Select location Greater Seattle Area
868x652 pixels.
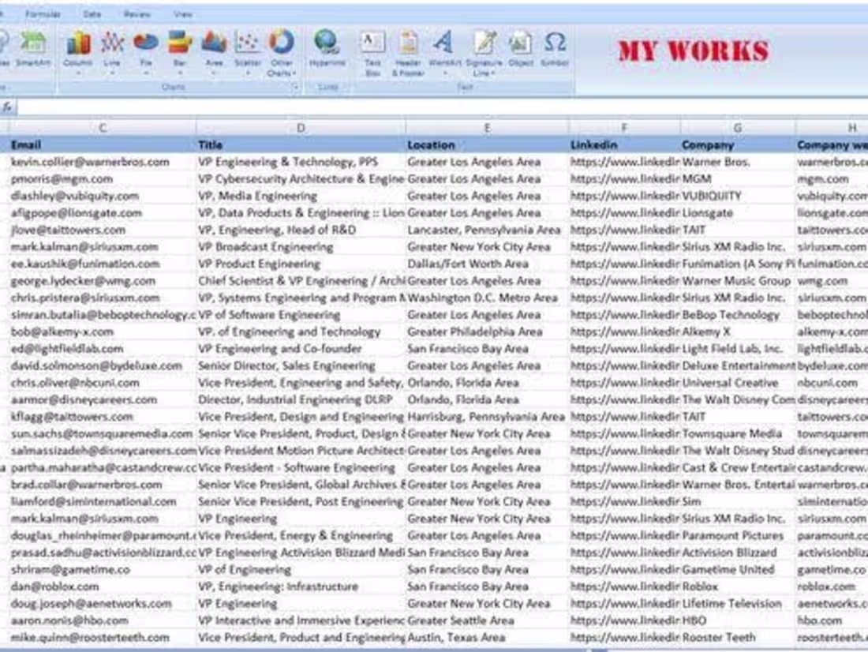[x=487, y=620]
